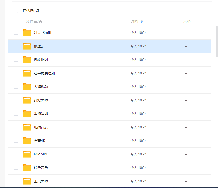Click the Chat Smith folder icon
Screen dimensions: 218x188
click(27, 33)
